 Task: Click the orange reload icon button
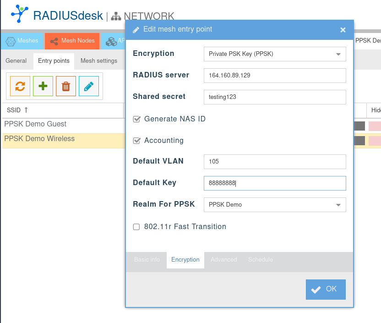click(20, 86)
